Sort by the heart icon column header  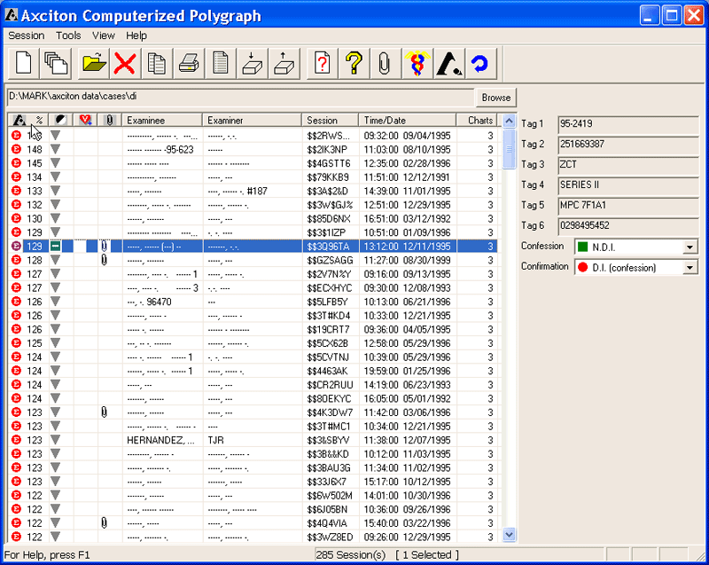pyautogui.click(x=85, y=120)
